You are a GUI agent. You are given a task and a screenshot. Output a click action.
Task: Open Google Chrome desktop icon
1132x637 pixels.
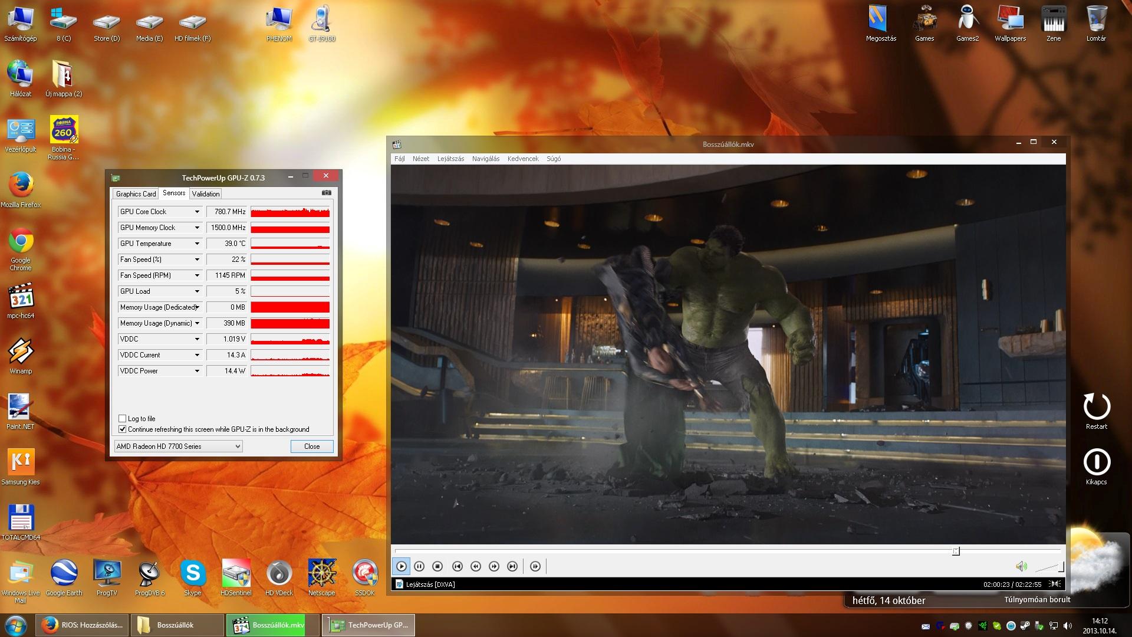(21, 249)
